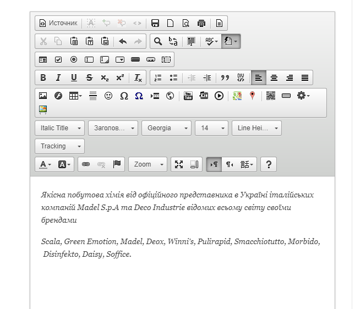Open the Заголов... format dropdown

113,128
